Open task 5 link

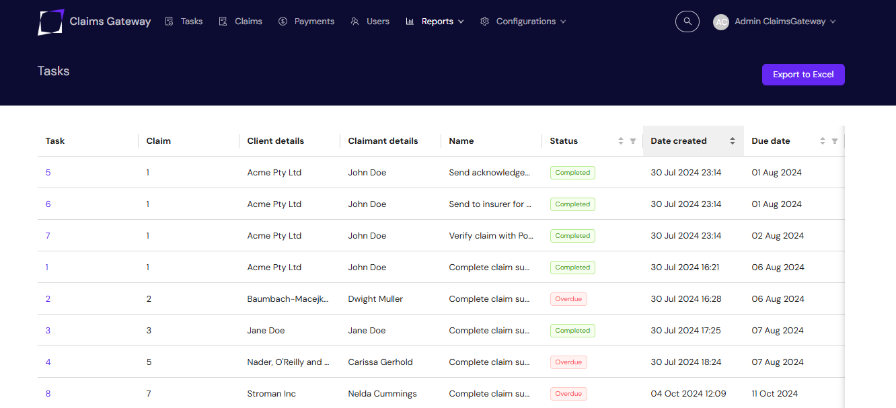[48, 173]
